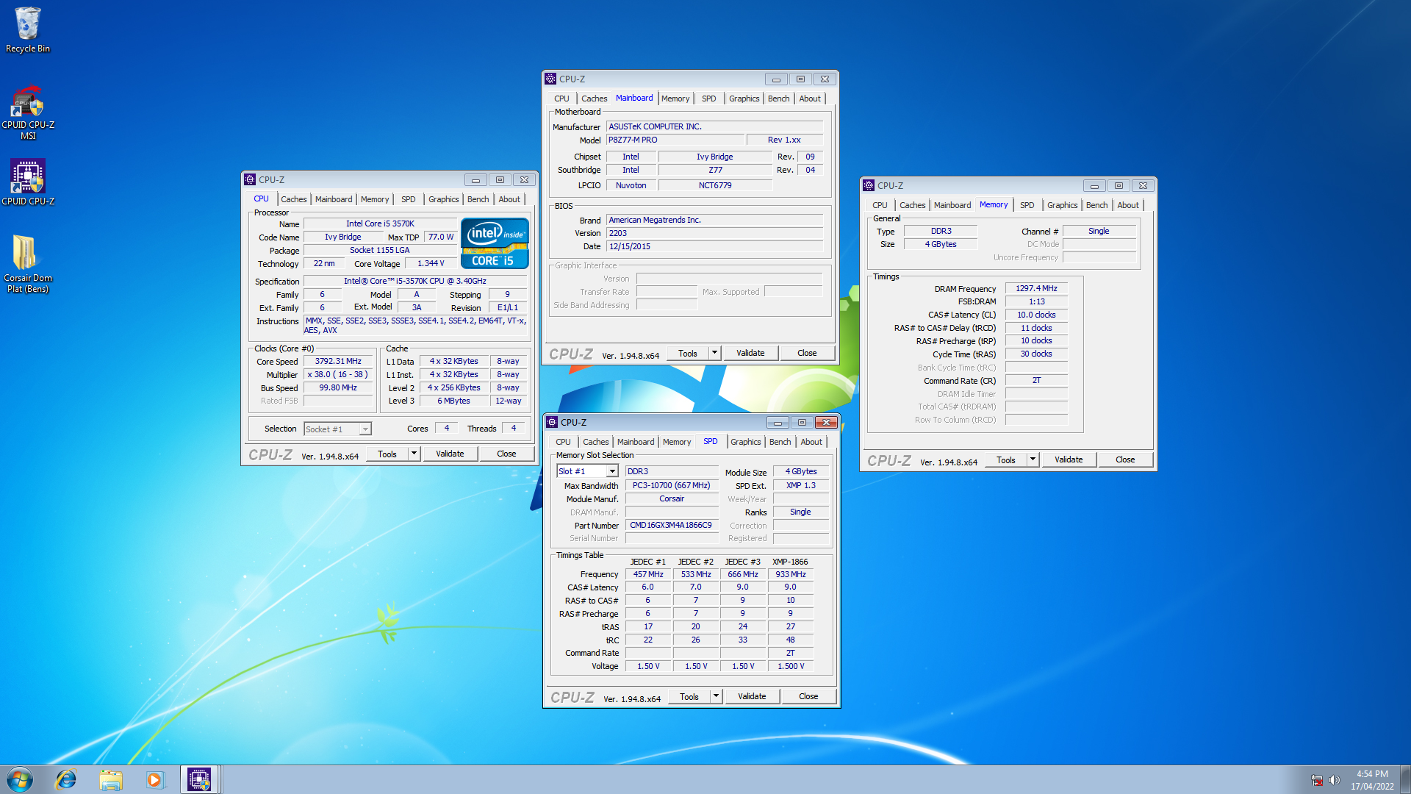
Task: Click the Intel Core i5 3570K name field
Action: pyautogui.click(x=380, y=224)
